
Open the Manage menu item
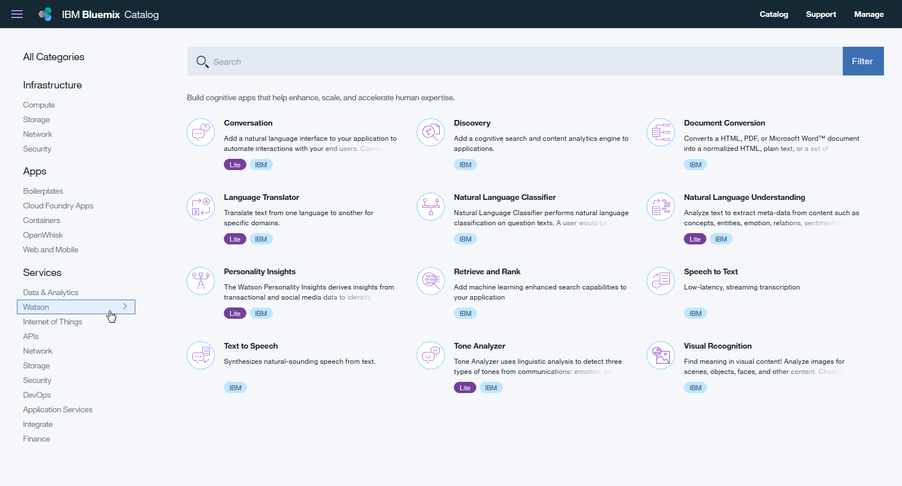click(x=869, y=14)
